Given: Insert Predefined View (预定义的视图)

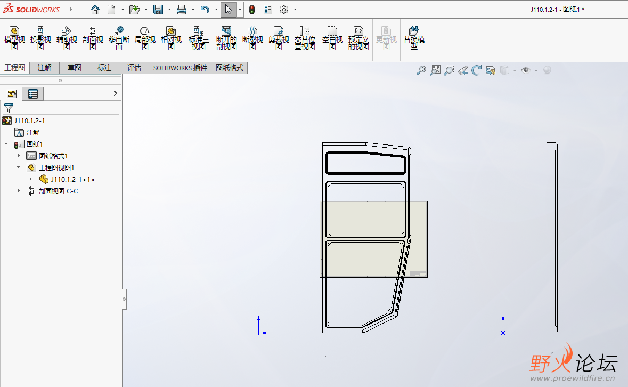Looking at the screenshot, I should point(358,38).
